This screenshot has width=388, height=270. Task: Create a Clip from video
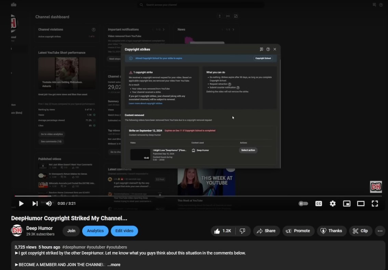coord(361,231)
